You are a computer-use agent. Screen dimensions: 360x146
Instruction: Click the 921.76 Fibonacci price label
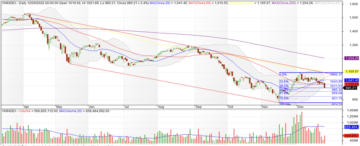(x=337, y=99)
